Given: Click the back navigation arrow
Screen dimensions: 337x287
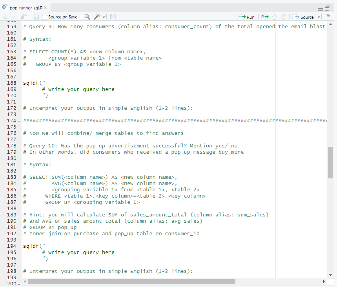Looking at the screenshot, I should tap(5, 17).
